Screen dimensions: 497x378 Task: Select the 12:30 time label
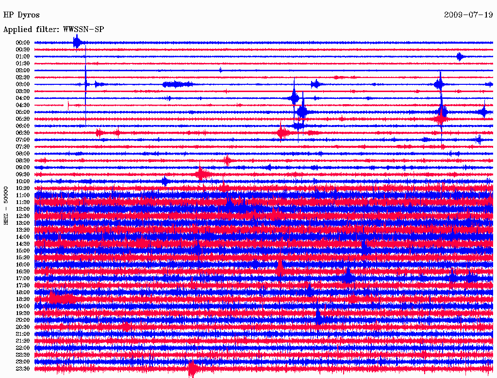click(x=22, y=216)
